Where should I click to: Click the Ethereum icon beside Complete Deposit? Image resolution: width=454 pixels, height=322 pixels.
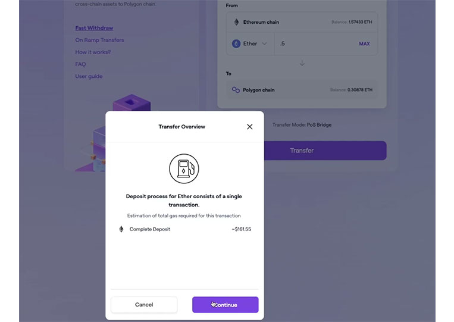coord(121,229)
